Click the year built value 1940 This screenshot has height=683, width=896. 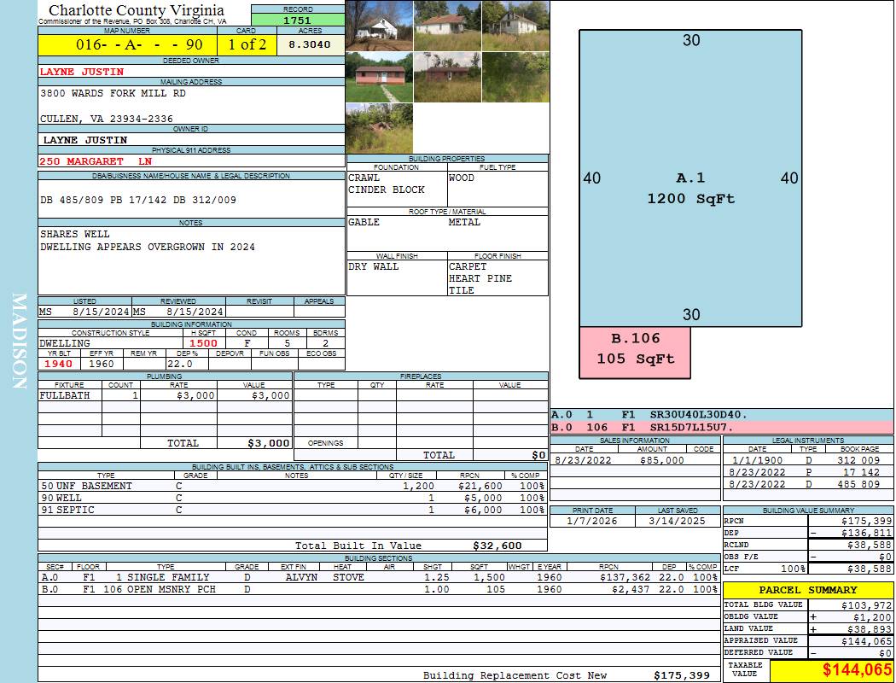point(60,364)
